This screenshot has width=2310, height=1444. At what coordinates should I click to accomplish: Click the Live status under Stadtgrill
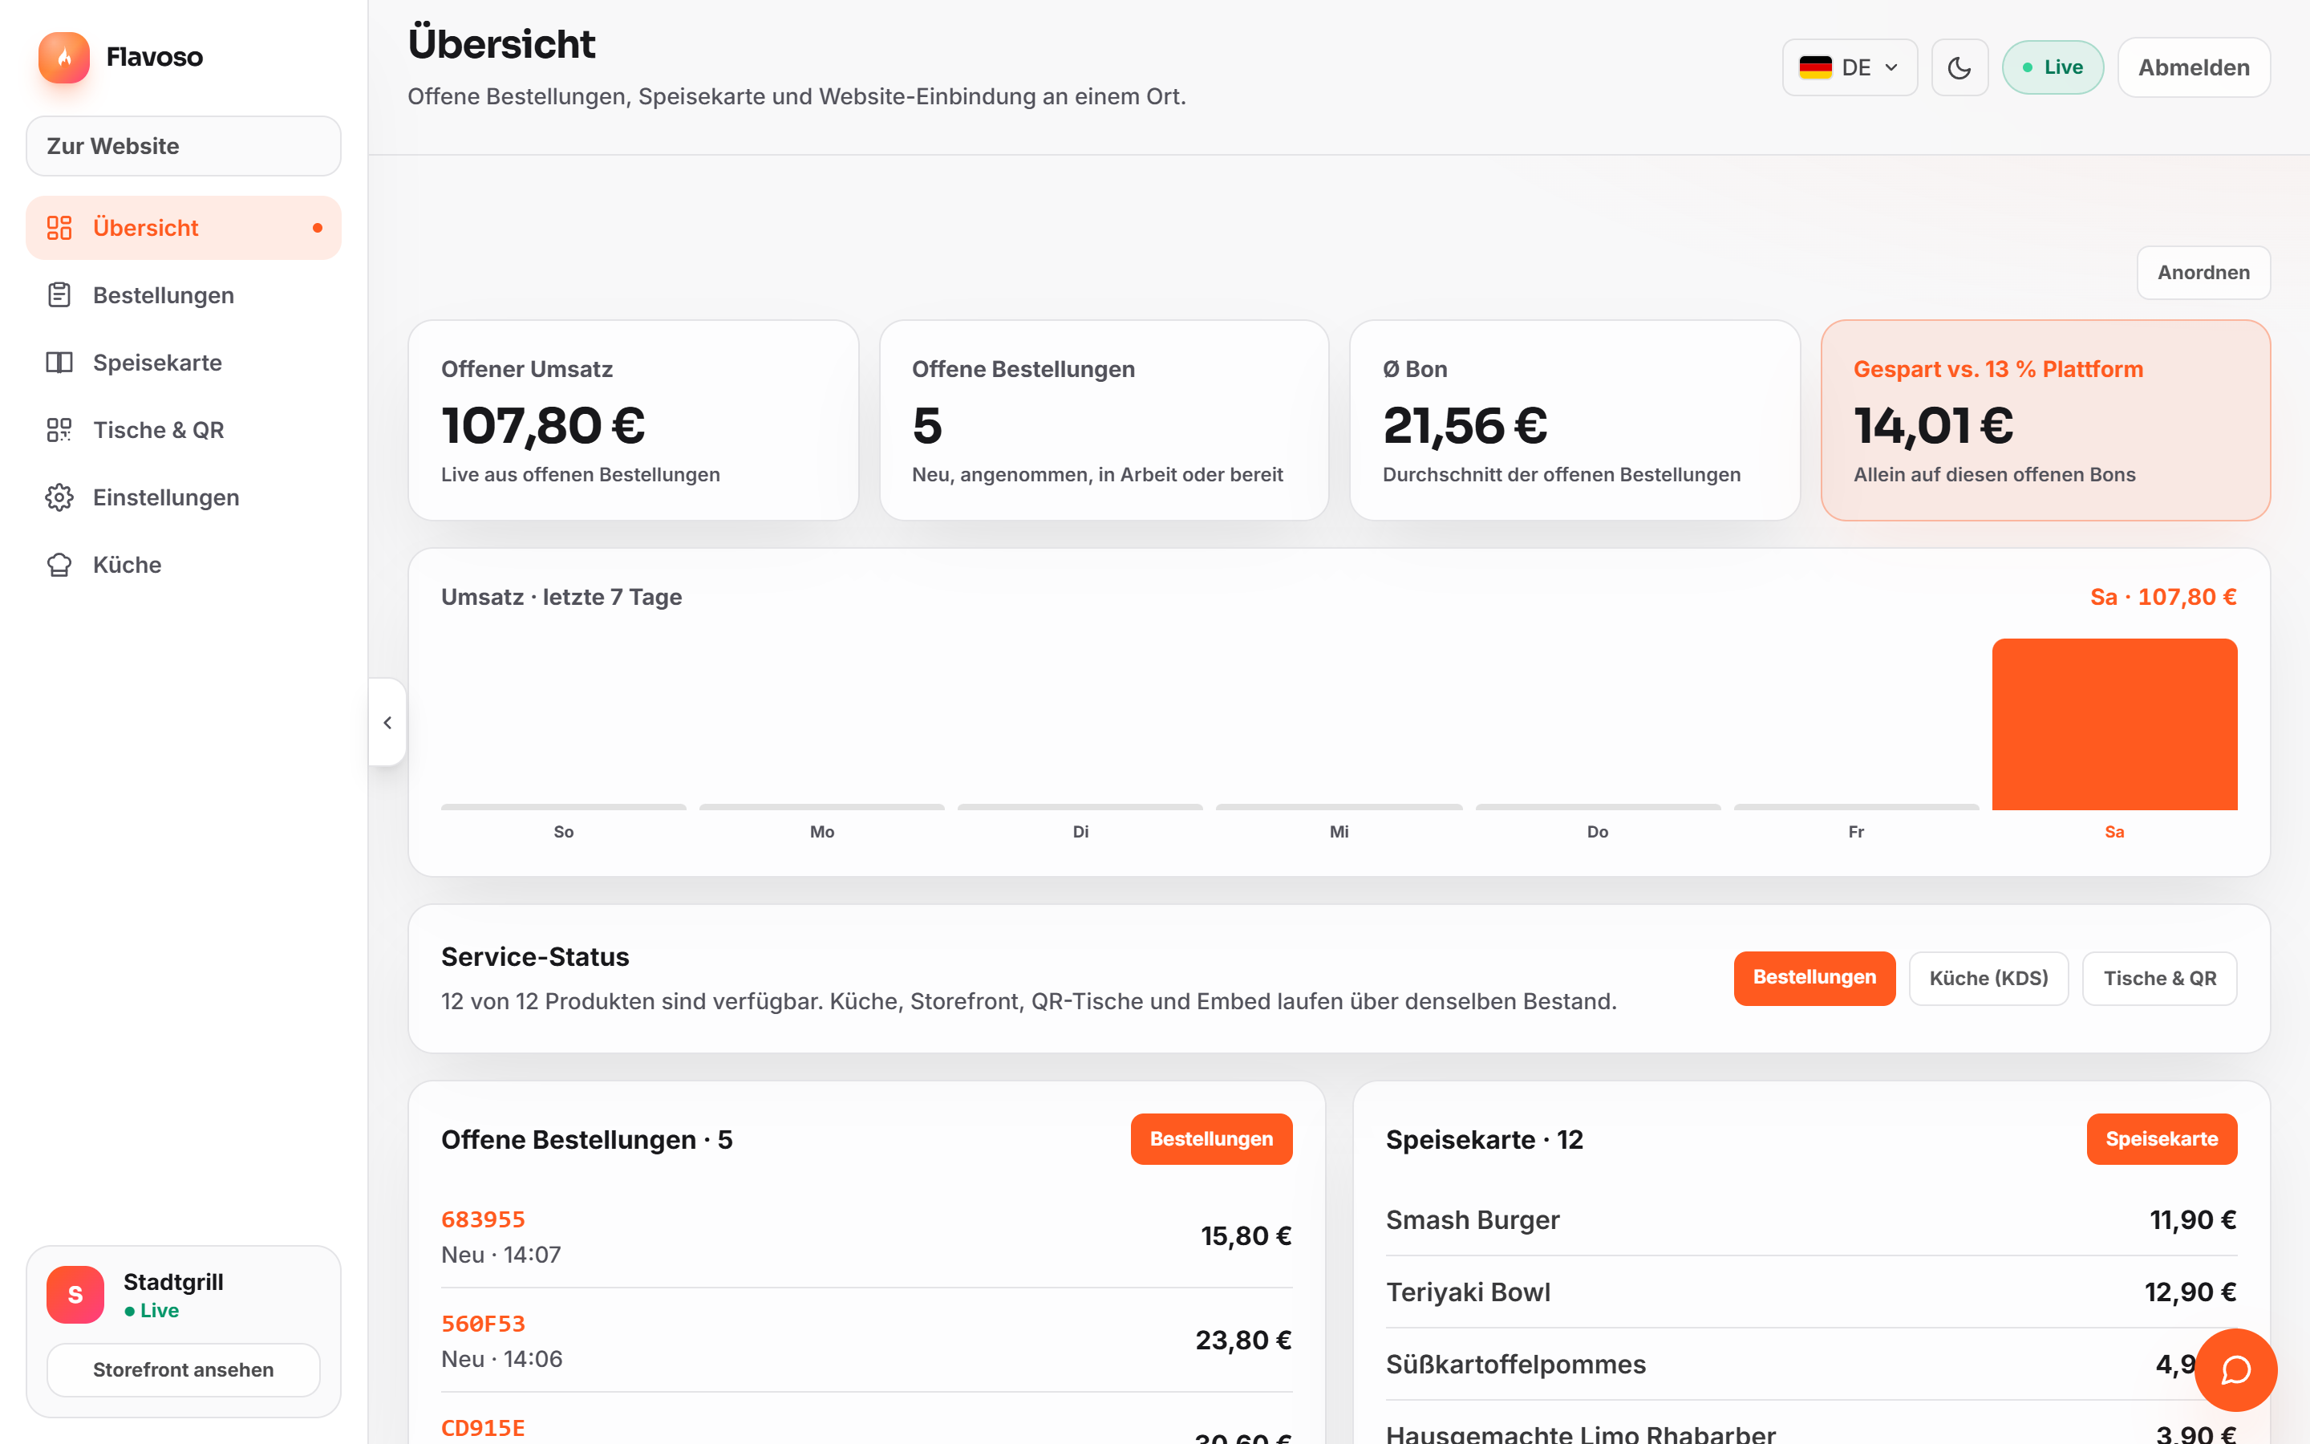[x=152, y=1310]
